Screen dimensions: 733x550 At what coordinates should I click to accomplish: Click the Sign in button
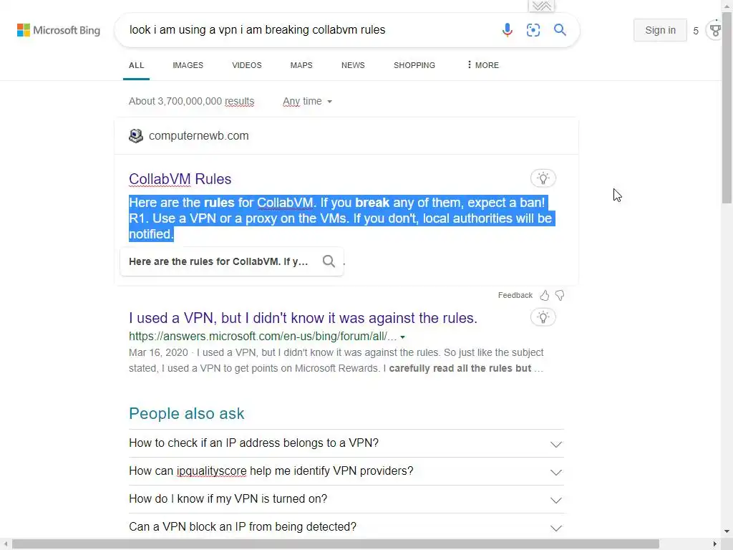click(660, 30)
